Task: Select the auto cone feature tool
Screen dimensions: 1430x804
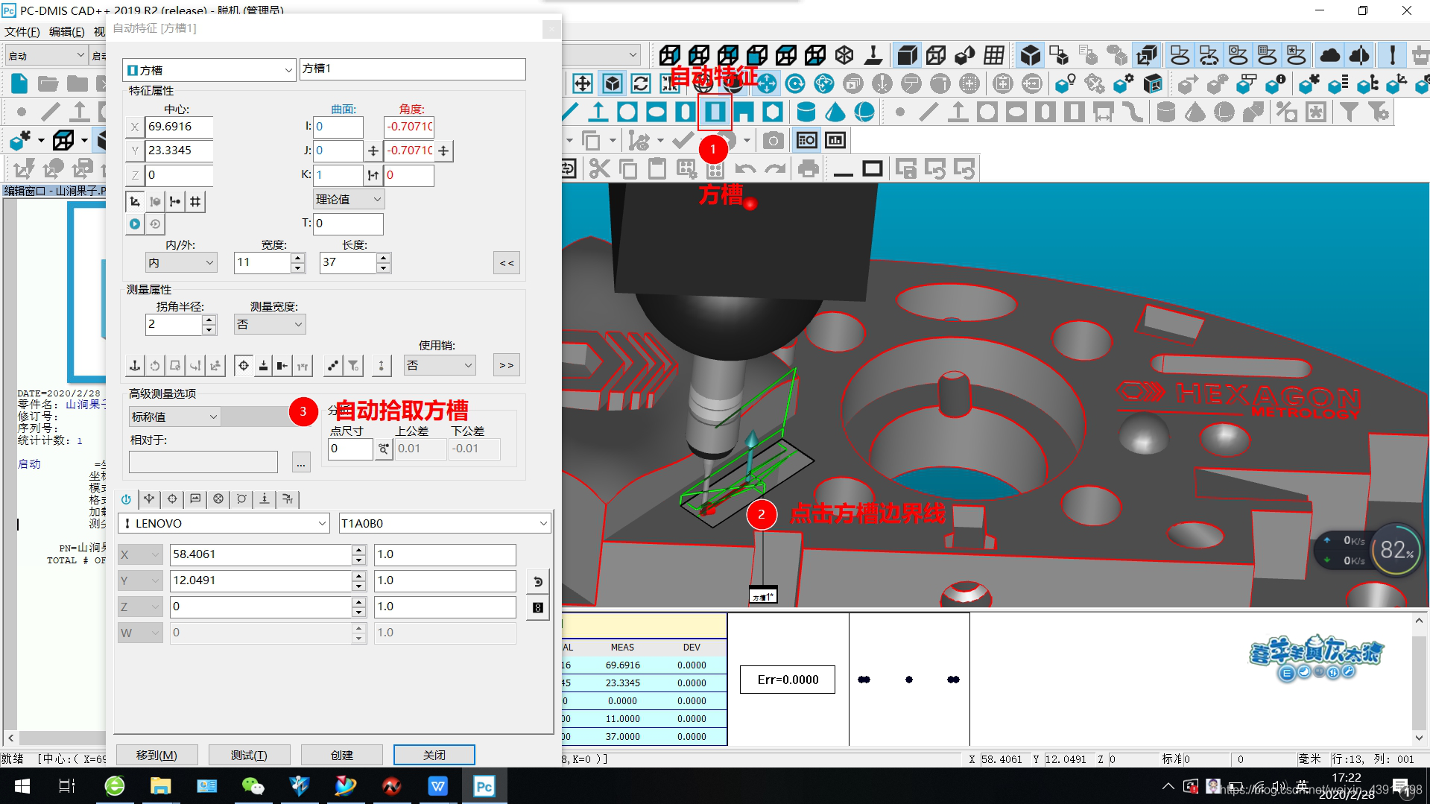Action: tap(835, 113)
